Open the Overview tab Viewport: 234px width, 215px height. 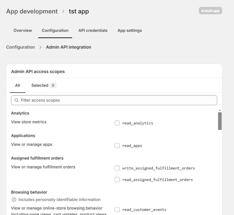(23, 30)
